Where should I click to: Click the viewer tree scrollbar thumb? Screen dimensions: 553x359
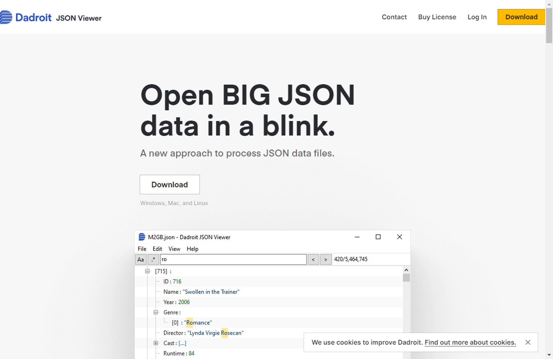pyautogui.click(x=406, y=278)
